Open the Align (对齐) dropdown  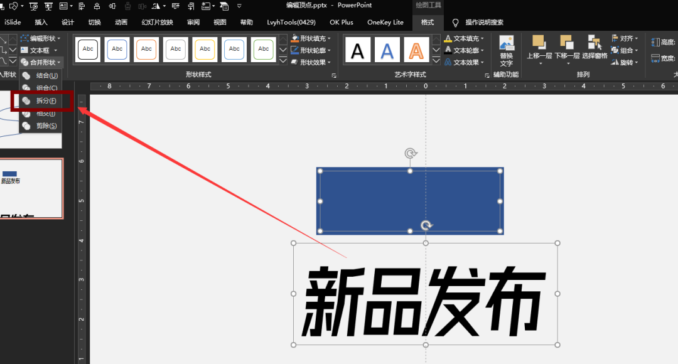(x=625, y=38)
